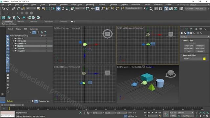Switch to the Freeform ribbon tab
This screenshot has height=118, width=210.
20,21
